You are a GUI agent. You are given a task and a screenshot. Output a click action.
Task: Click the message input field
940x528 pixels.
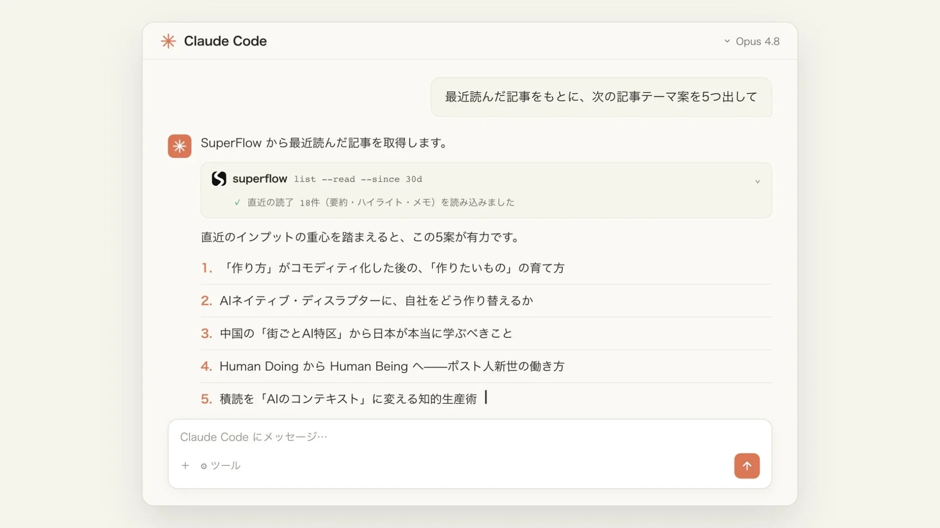(x=470, y=437)
